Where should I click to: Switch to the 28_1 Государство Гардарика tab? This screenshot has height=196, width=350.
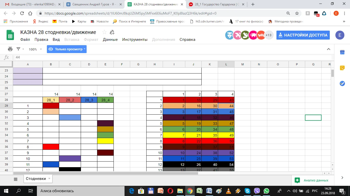click(216, 4)
